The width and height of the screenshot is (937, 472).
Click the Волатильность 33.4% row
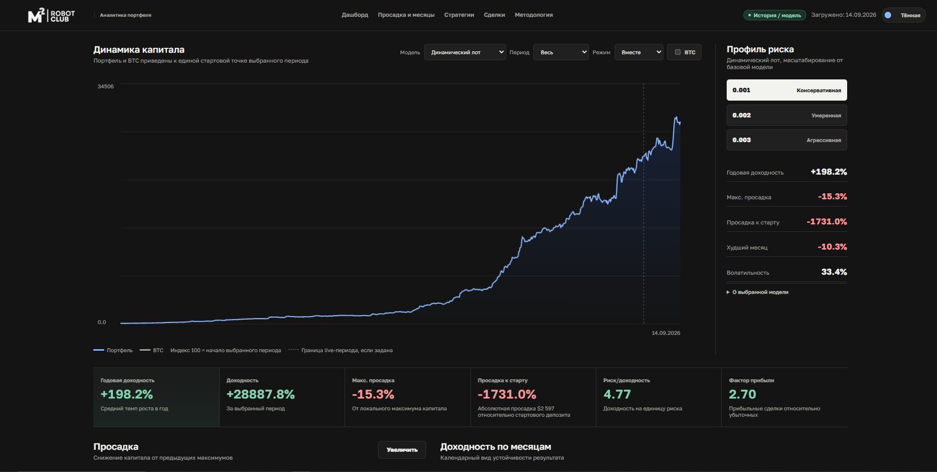pos(786,272)
